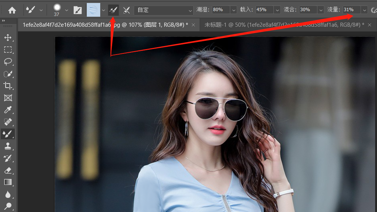Image resolution: width=377 pixels, height=212 pixels.
Task: Click the 混合 30% input field
Action: click(x=308, y=10)
